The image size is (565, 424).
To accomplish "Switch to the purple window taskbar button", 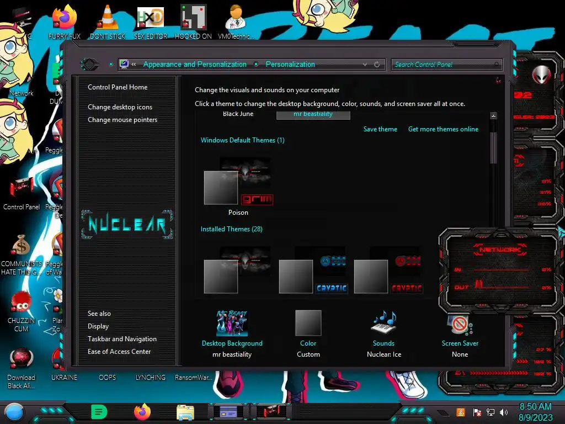I will (228, 412).
